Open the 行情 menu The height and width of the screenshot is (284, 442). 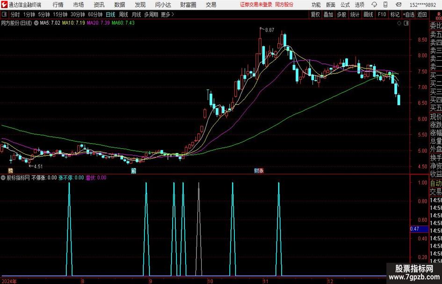[58, 5]
